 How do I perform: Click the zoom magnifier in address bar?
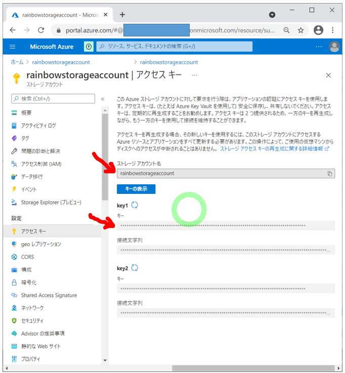click(286, 30)
